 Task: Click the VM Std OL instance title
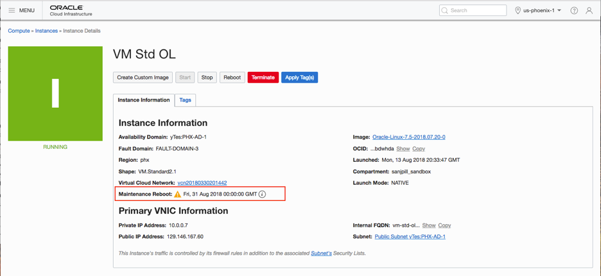pos(144,54)
